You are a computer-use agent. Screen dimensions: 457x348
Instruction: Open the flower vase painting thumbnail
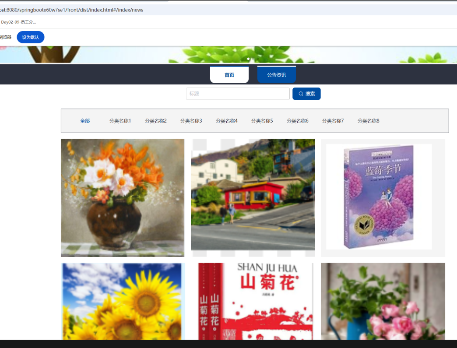coord(123,198)
